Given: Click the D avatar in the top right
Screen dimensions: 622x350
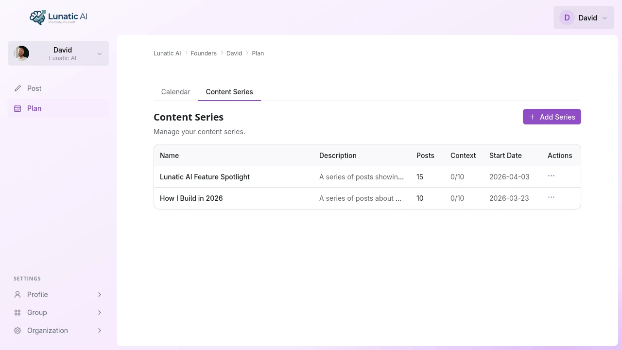Looking at the screenshot, I should click(567, 17).
